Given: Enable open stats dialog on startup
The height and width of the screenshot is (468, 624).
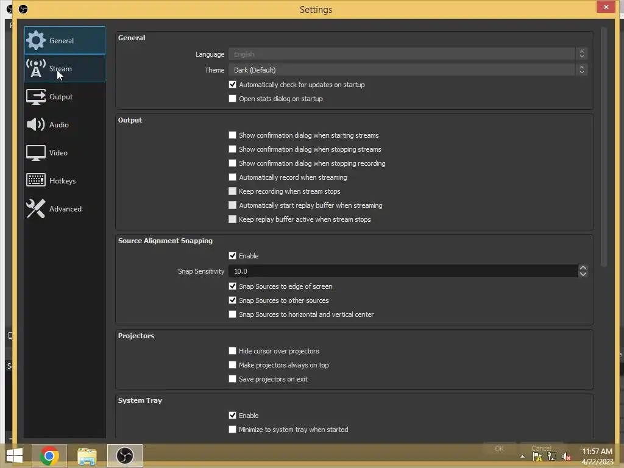Looking at the screenshot, I should (x=232, y=98).
